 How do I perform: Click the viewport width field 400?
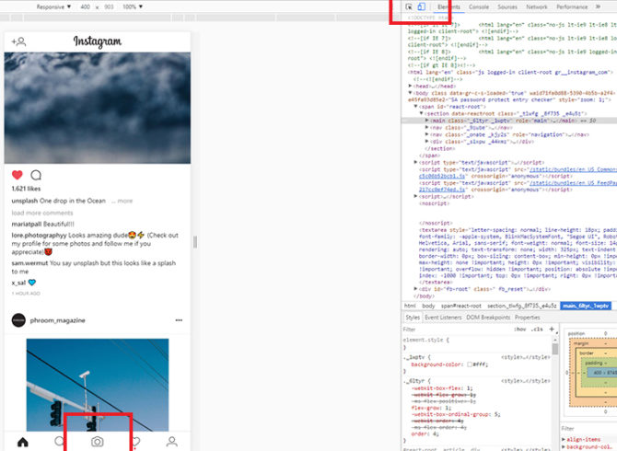85,6
